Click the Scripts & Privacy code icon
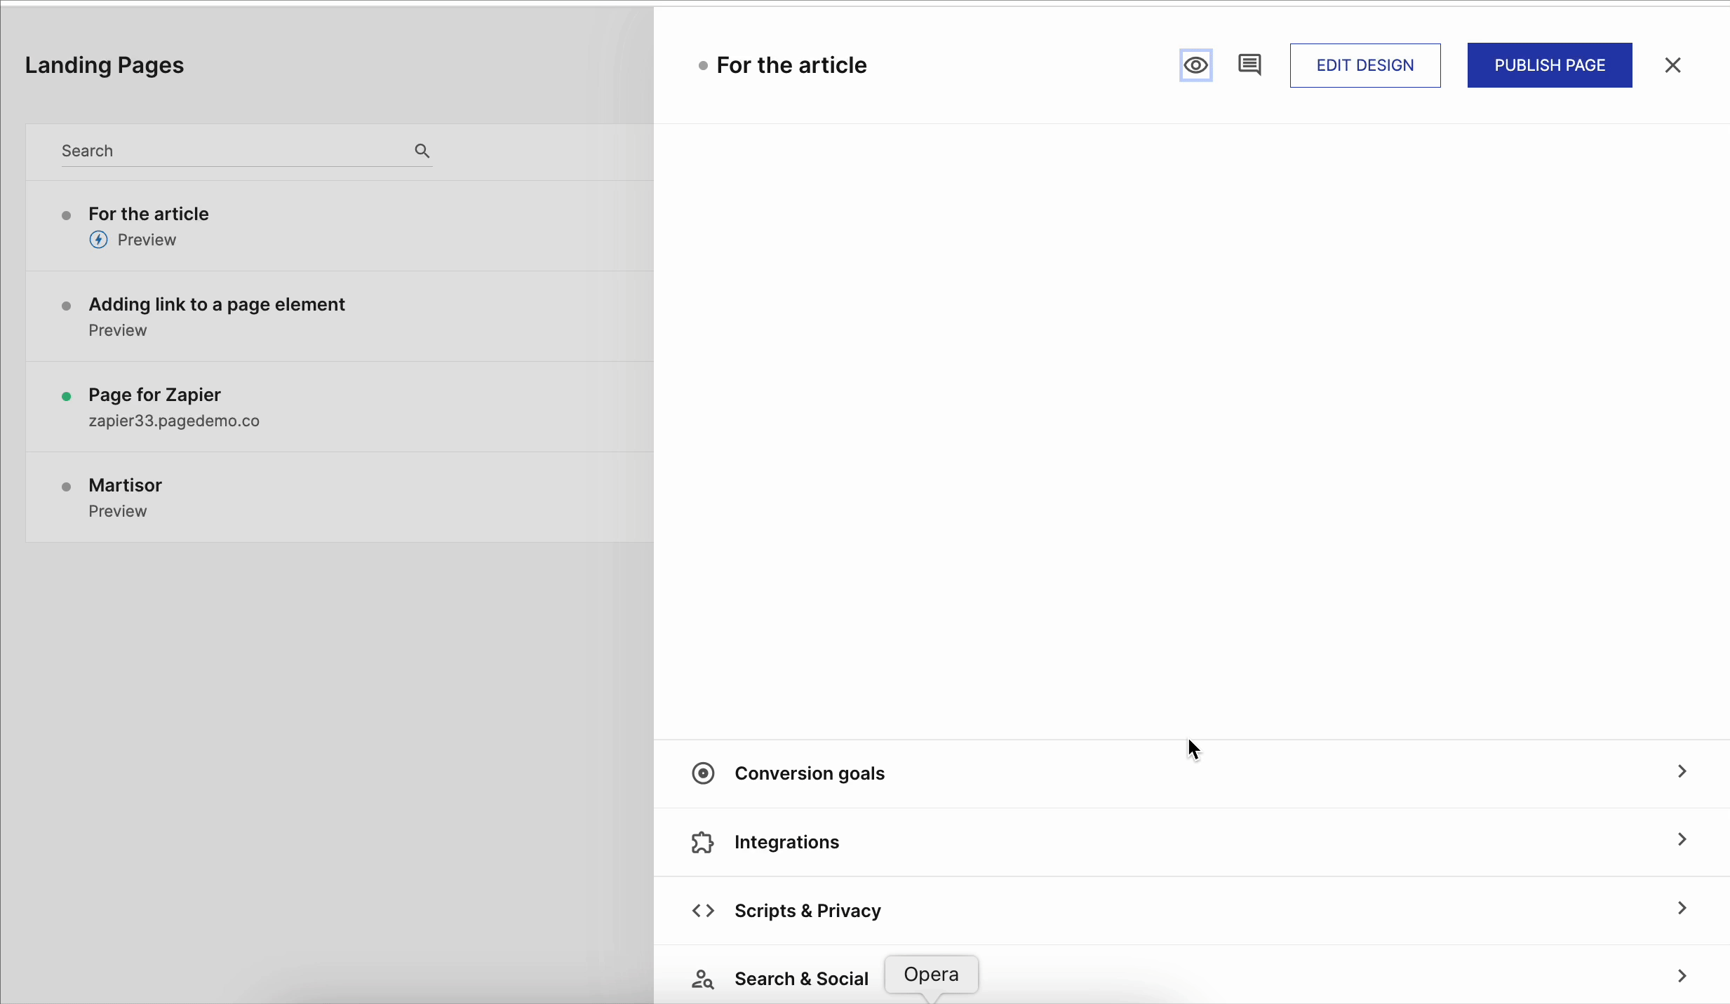Viewport: 1730px width, 1004px height. pos(703,911)
